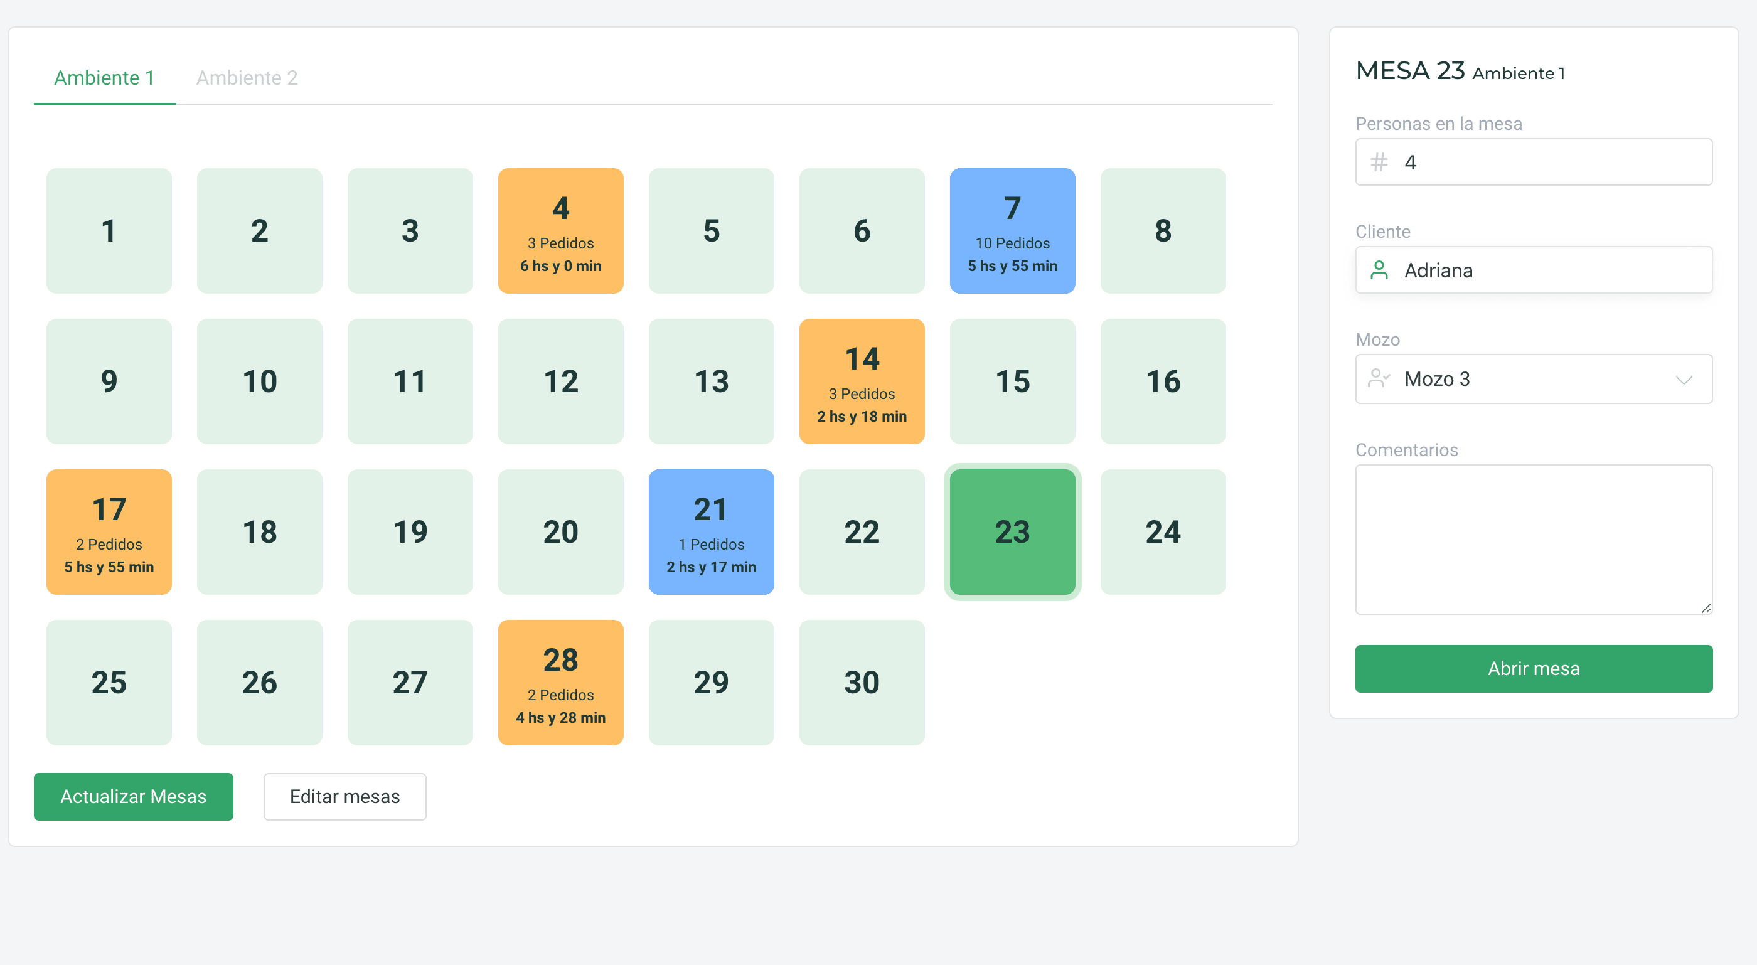Expand the Mozo 3 dropdown chevron
The height and width of the screenshot is (965, 1757).
coord(1684,379)
